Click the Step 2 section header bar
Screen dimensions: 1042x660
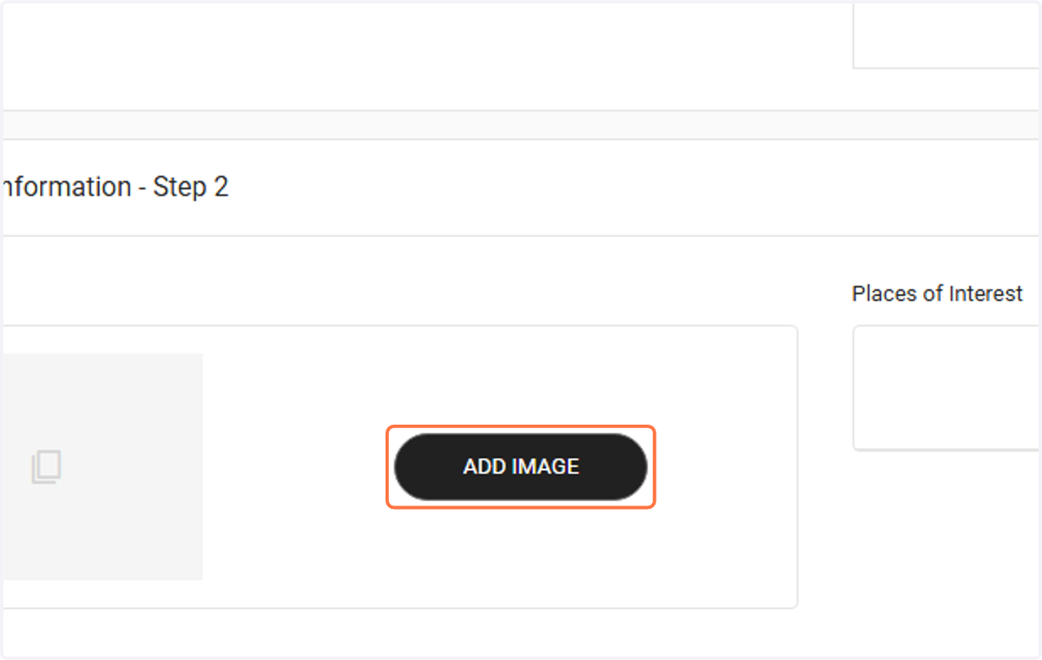coord(521,187)
